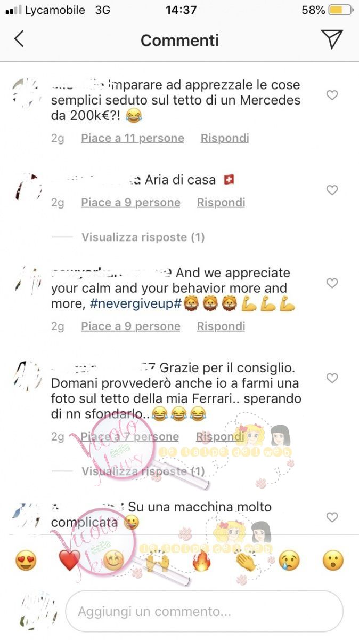This screenshot has width=359, height=640.
Task: Like the 'Aria di casa' comment
Action: (x=332, y=190)
